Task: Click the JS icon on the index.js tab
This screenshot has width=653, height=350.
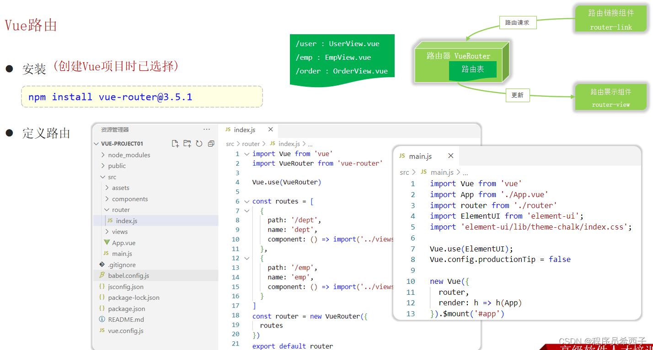Action: pos(228,130)
